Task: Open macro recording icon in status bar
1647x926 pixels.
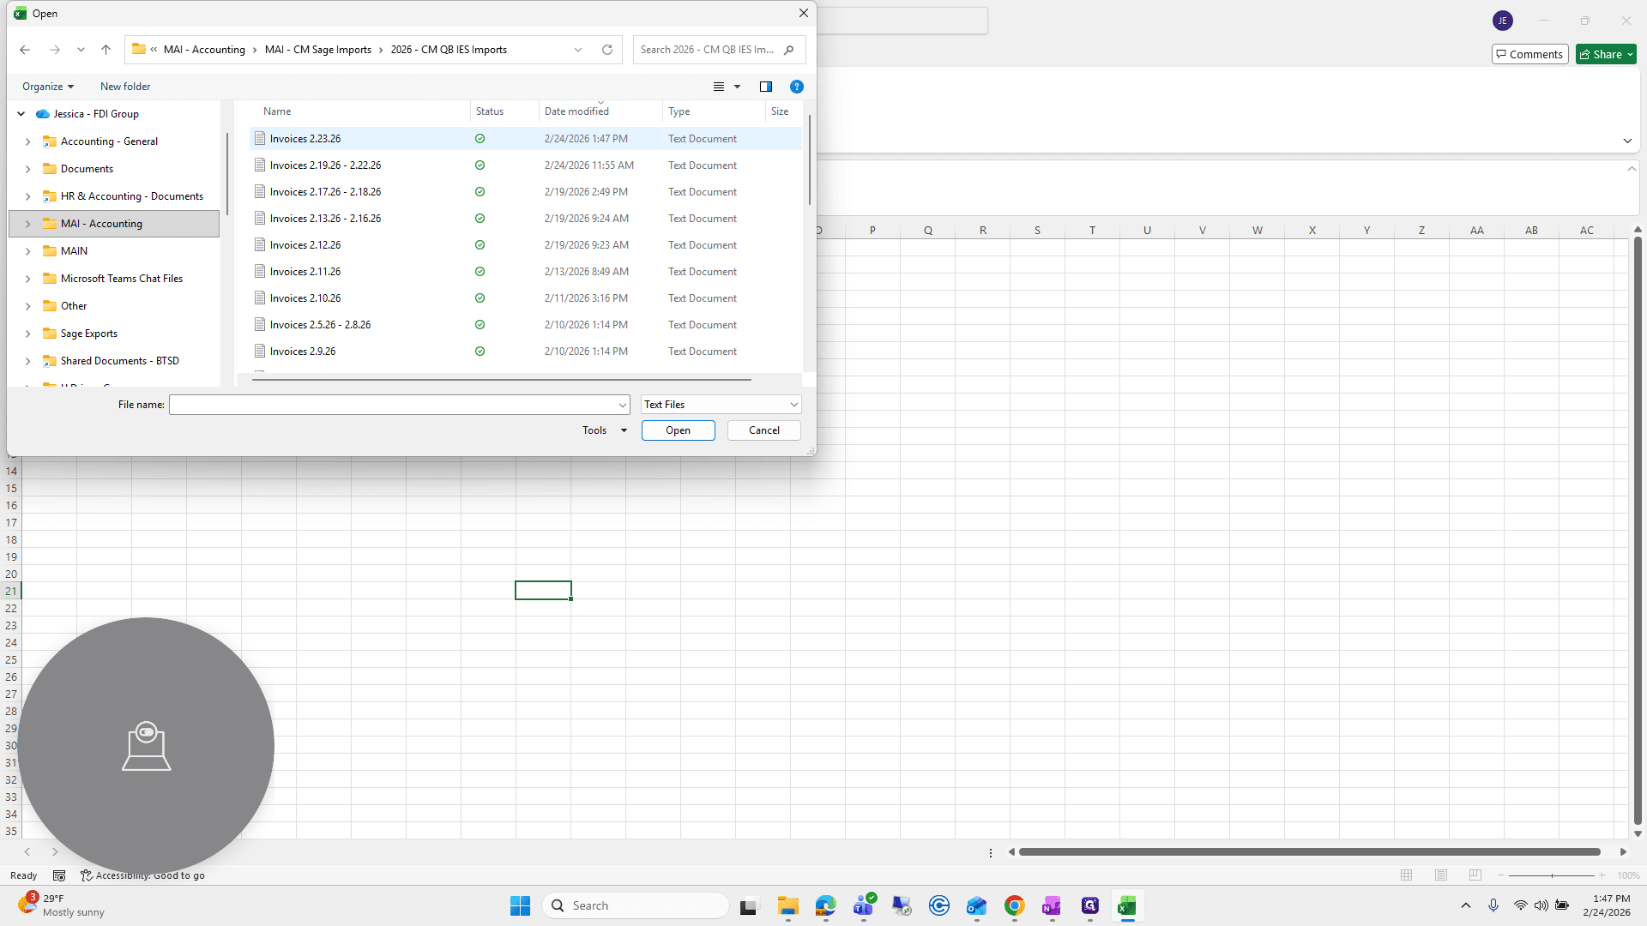Action: pyautogui.click(x=59, y=875)
